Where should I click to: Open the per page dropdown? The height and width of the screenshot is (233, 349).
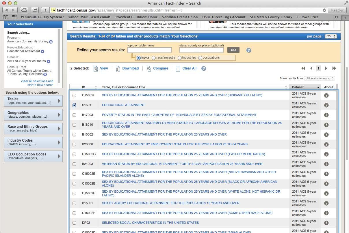(331, 36)
